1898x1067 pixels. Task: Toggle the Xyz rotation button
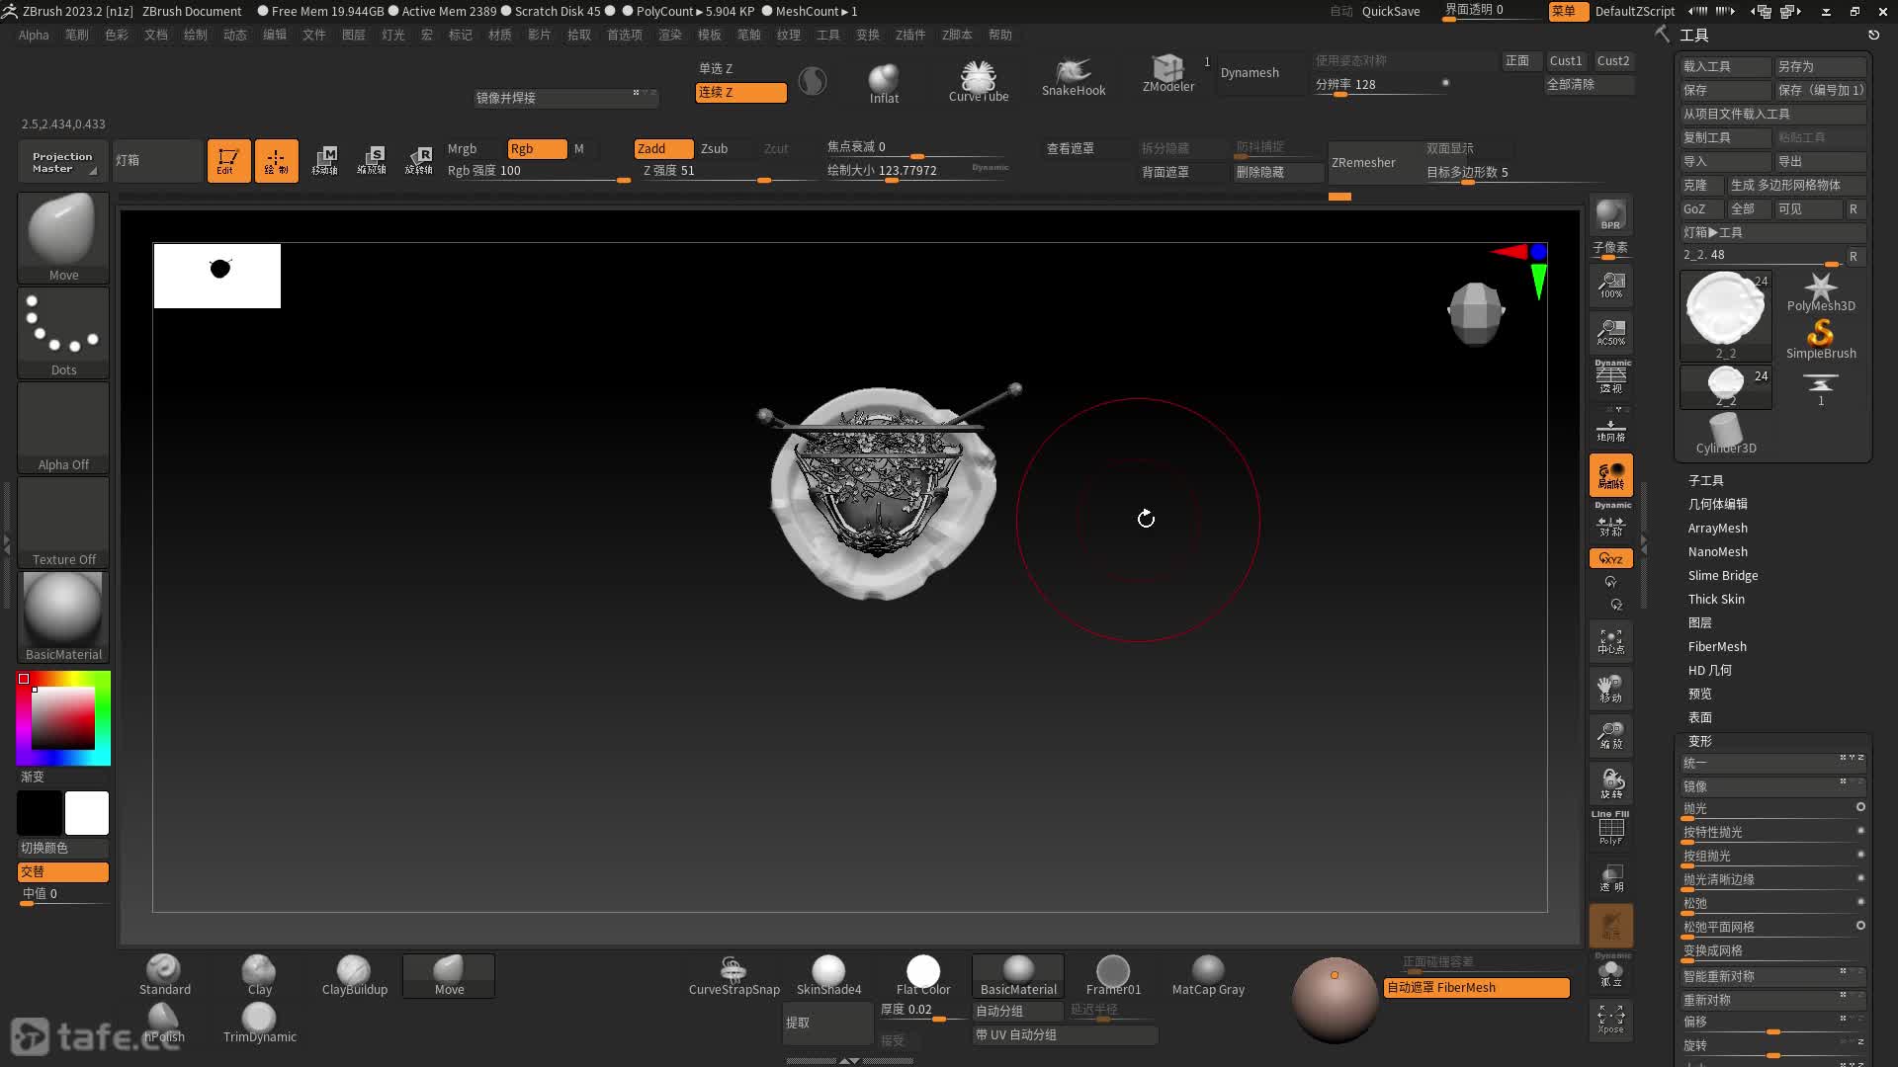pyautogui.click(x=1610, y=559)
